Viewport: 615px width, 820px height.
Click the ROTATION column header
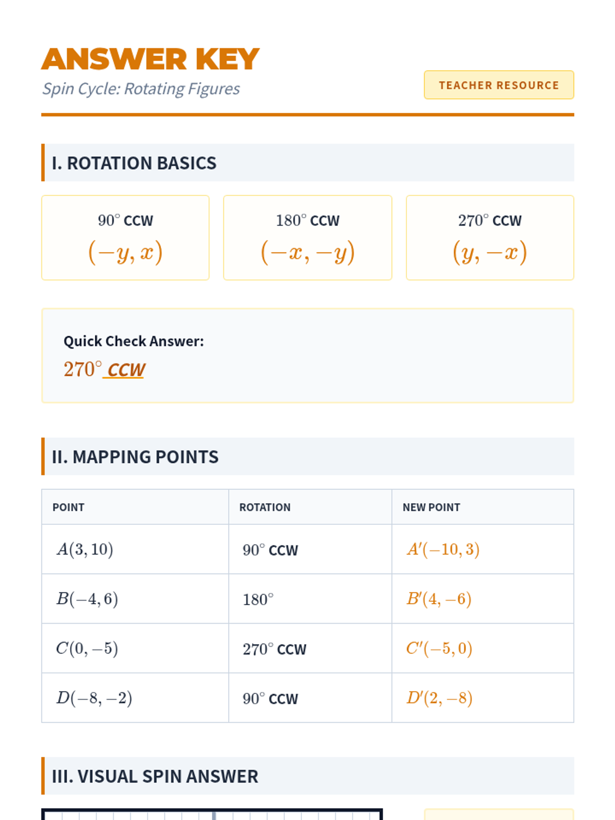pos(265,507)
